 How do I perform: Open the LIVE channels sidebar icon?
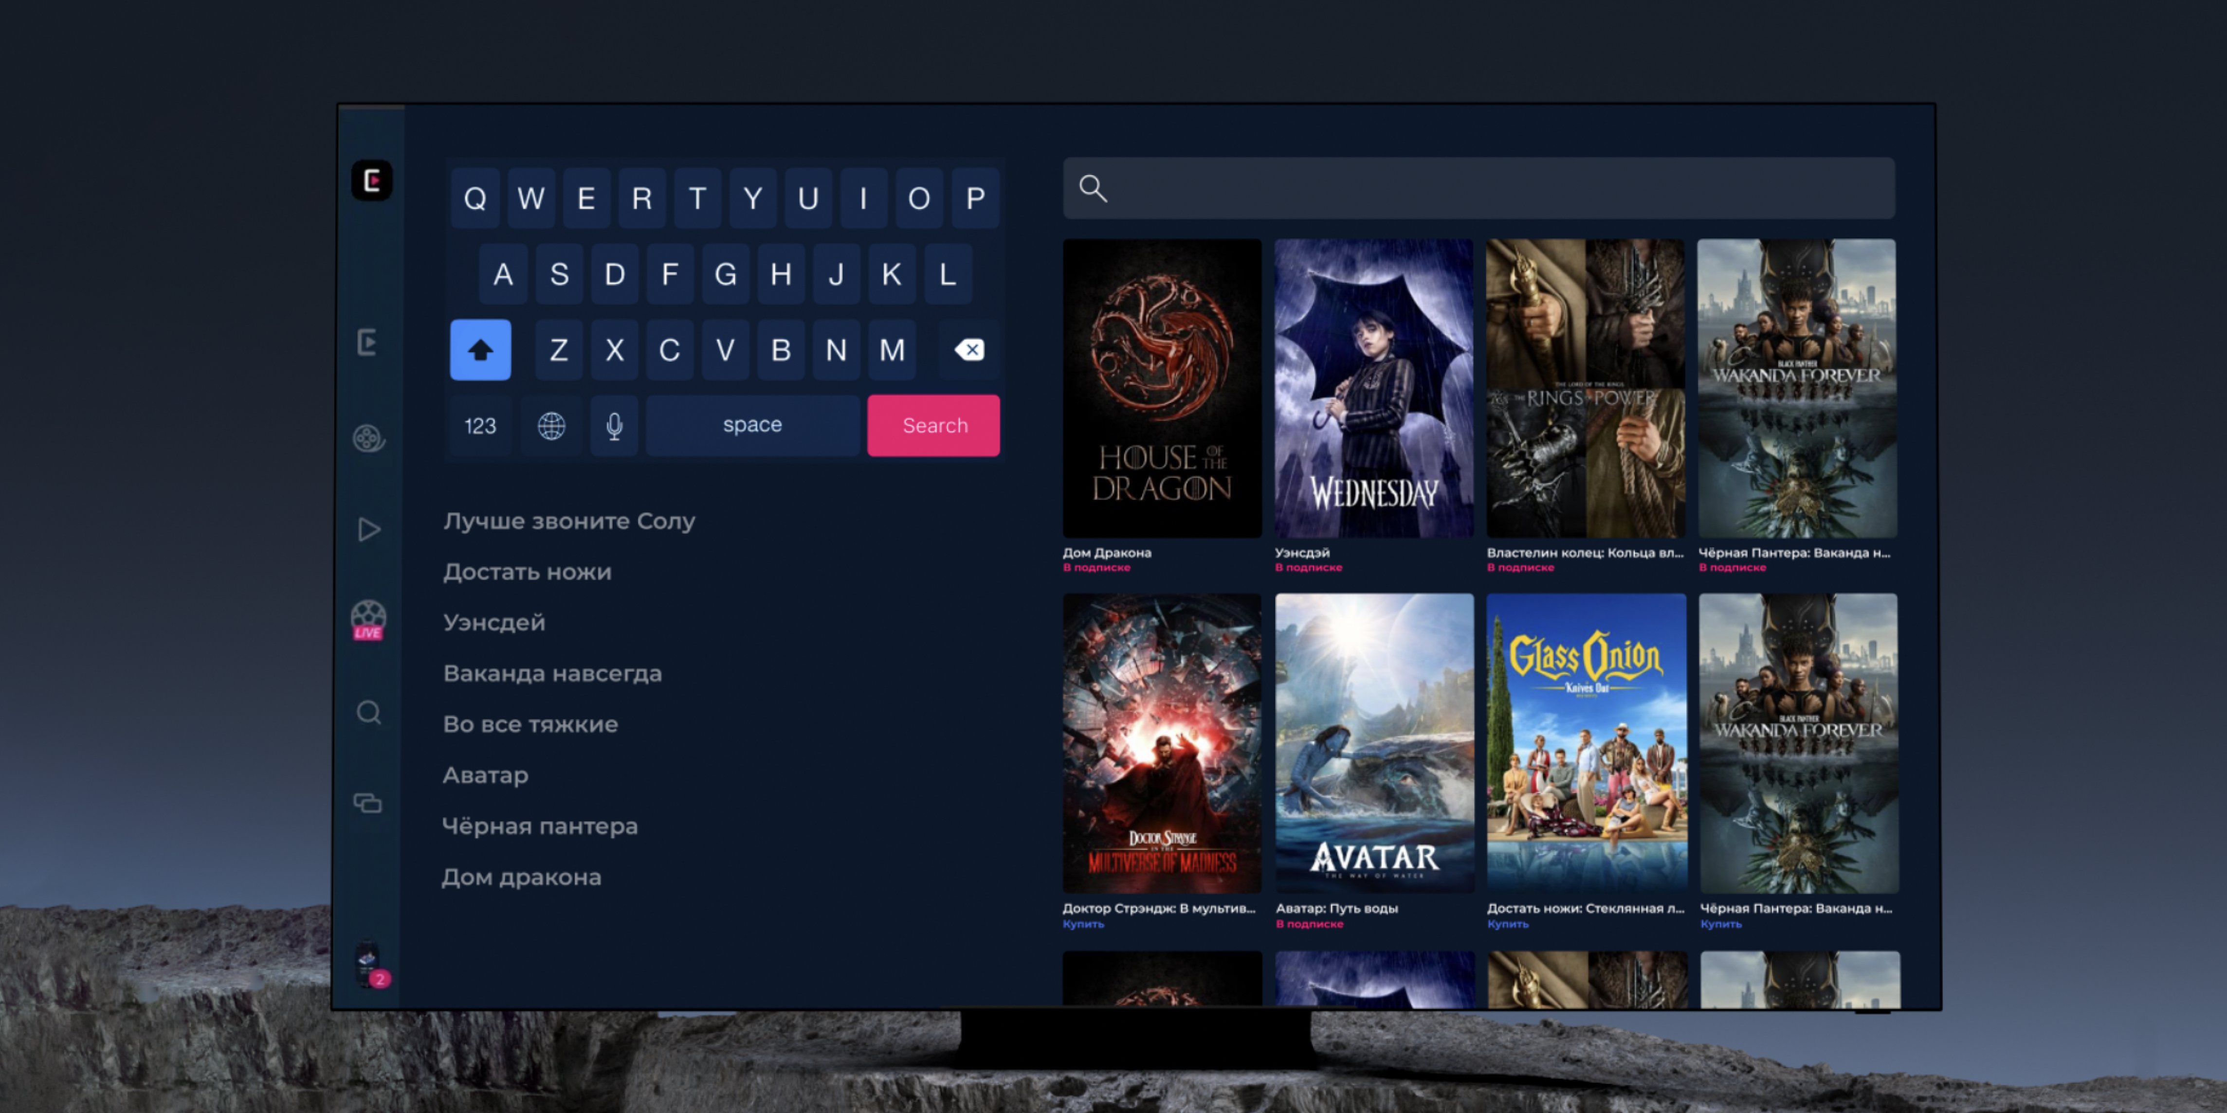(x=368, y=620)
